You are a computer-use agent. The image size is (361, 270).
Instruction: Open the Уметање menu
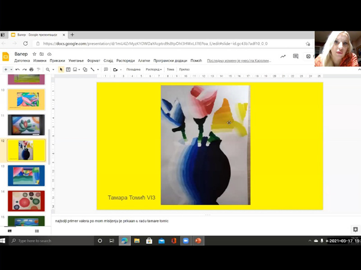76,61
